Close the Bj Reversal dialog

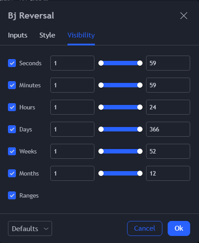click(x=184, y=15)
